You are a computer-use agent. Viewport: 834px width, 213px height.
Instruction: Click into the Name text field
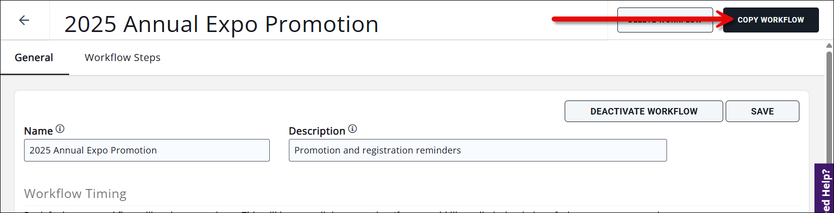pos(146,150)
